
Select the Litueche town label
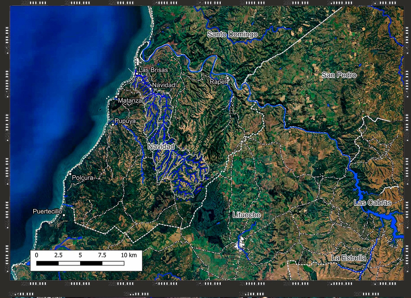tap(247, 215)
